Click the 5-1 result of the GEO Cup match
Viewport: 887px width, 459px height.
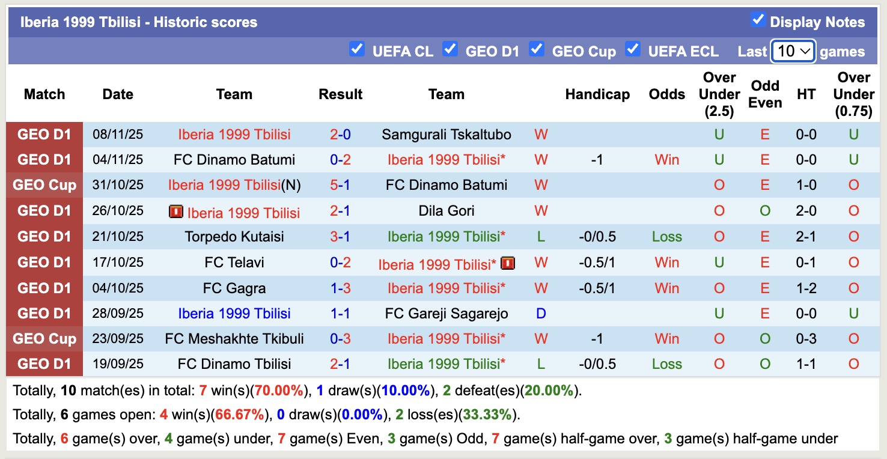click(x=340, y=185)
